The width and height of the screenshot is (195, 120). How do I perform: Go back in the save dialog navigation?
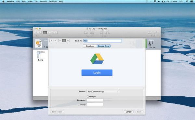(x=51, y=40)
